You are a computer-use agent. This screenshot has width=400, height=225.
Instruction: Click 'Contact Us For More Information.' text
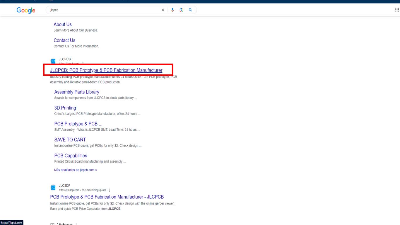[76, 46]
